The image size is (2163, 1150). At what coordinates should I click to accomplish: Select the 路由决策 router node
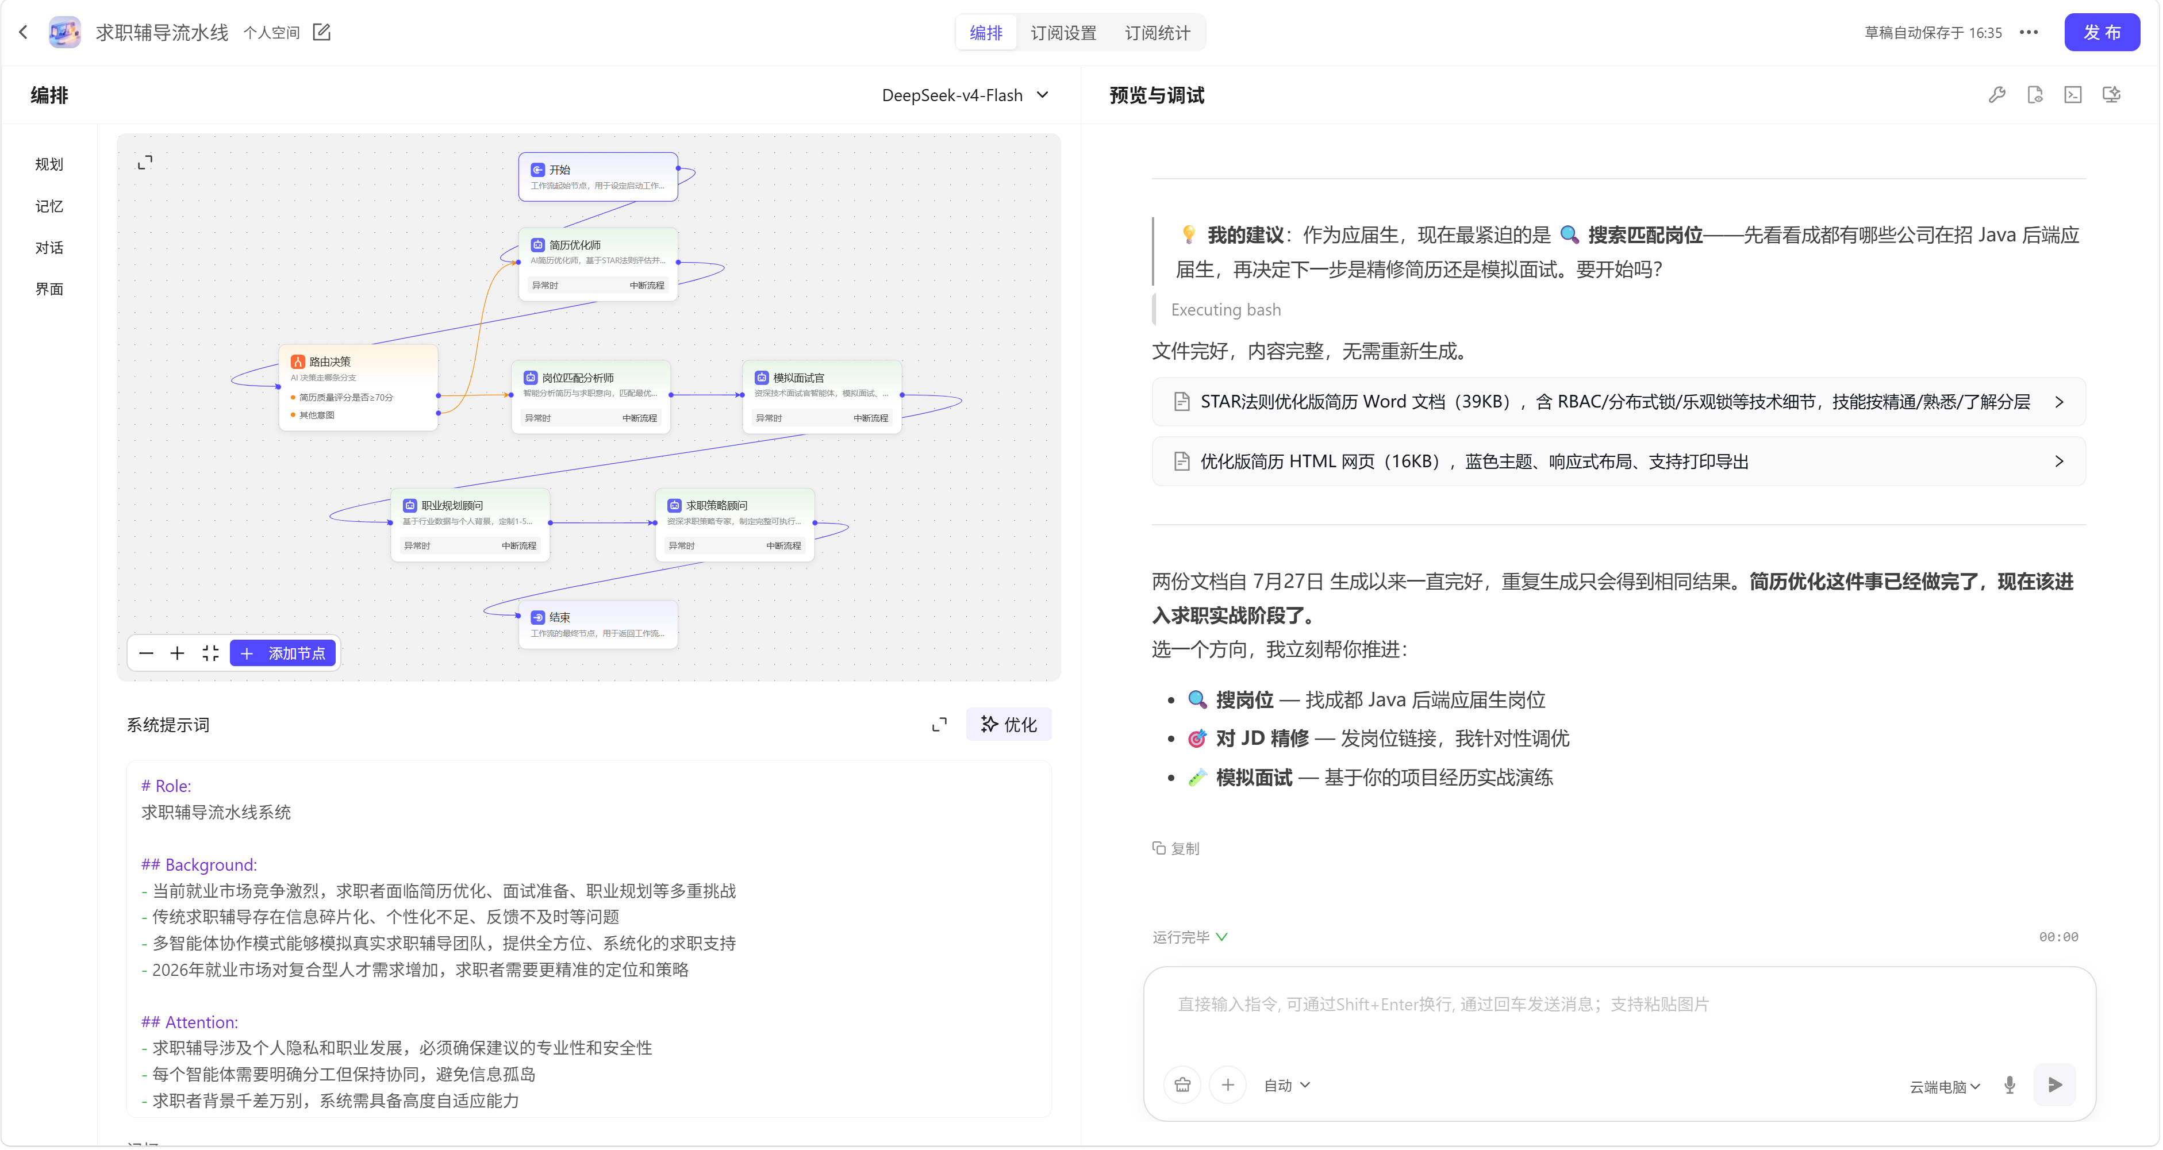pyautogui.click(x=359, y=388)
